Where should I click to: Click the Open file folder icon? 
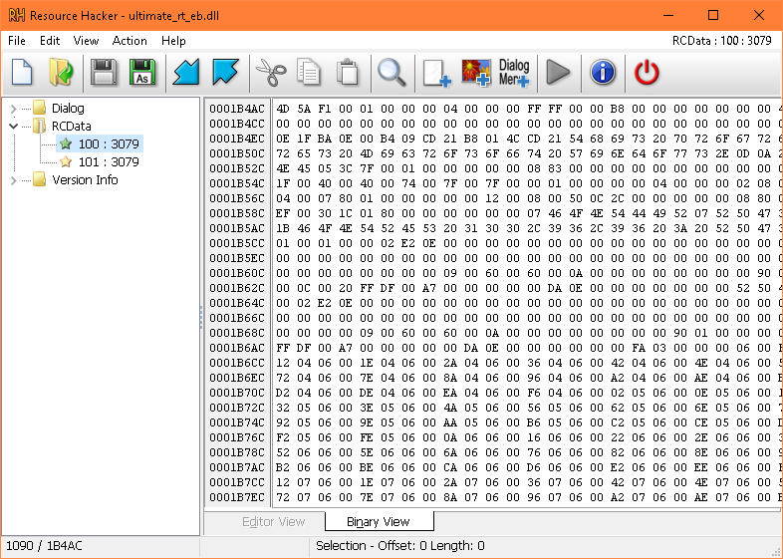62,72
